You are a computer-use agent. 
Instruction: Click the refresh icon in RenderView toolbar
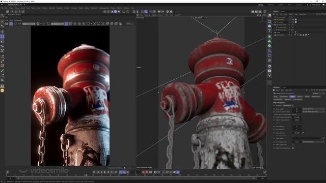pos(15,24)
